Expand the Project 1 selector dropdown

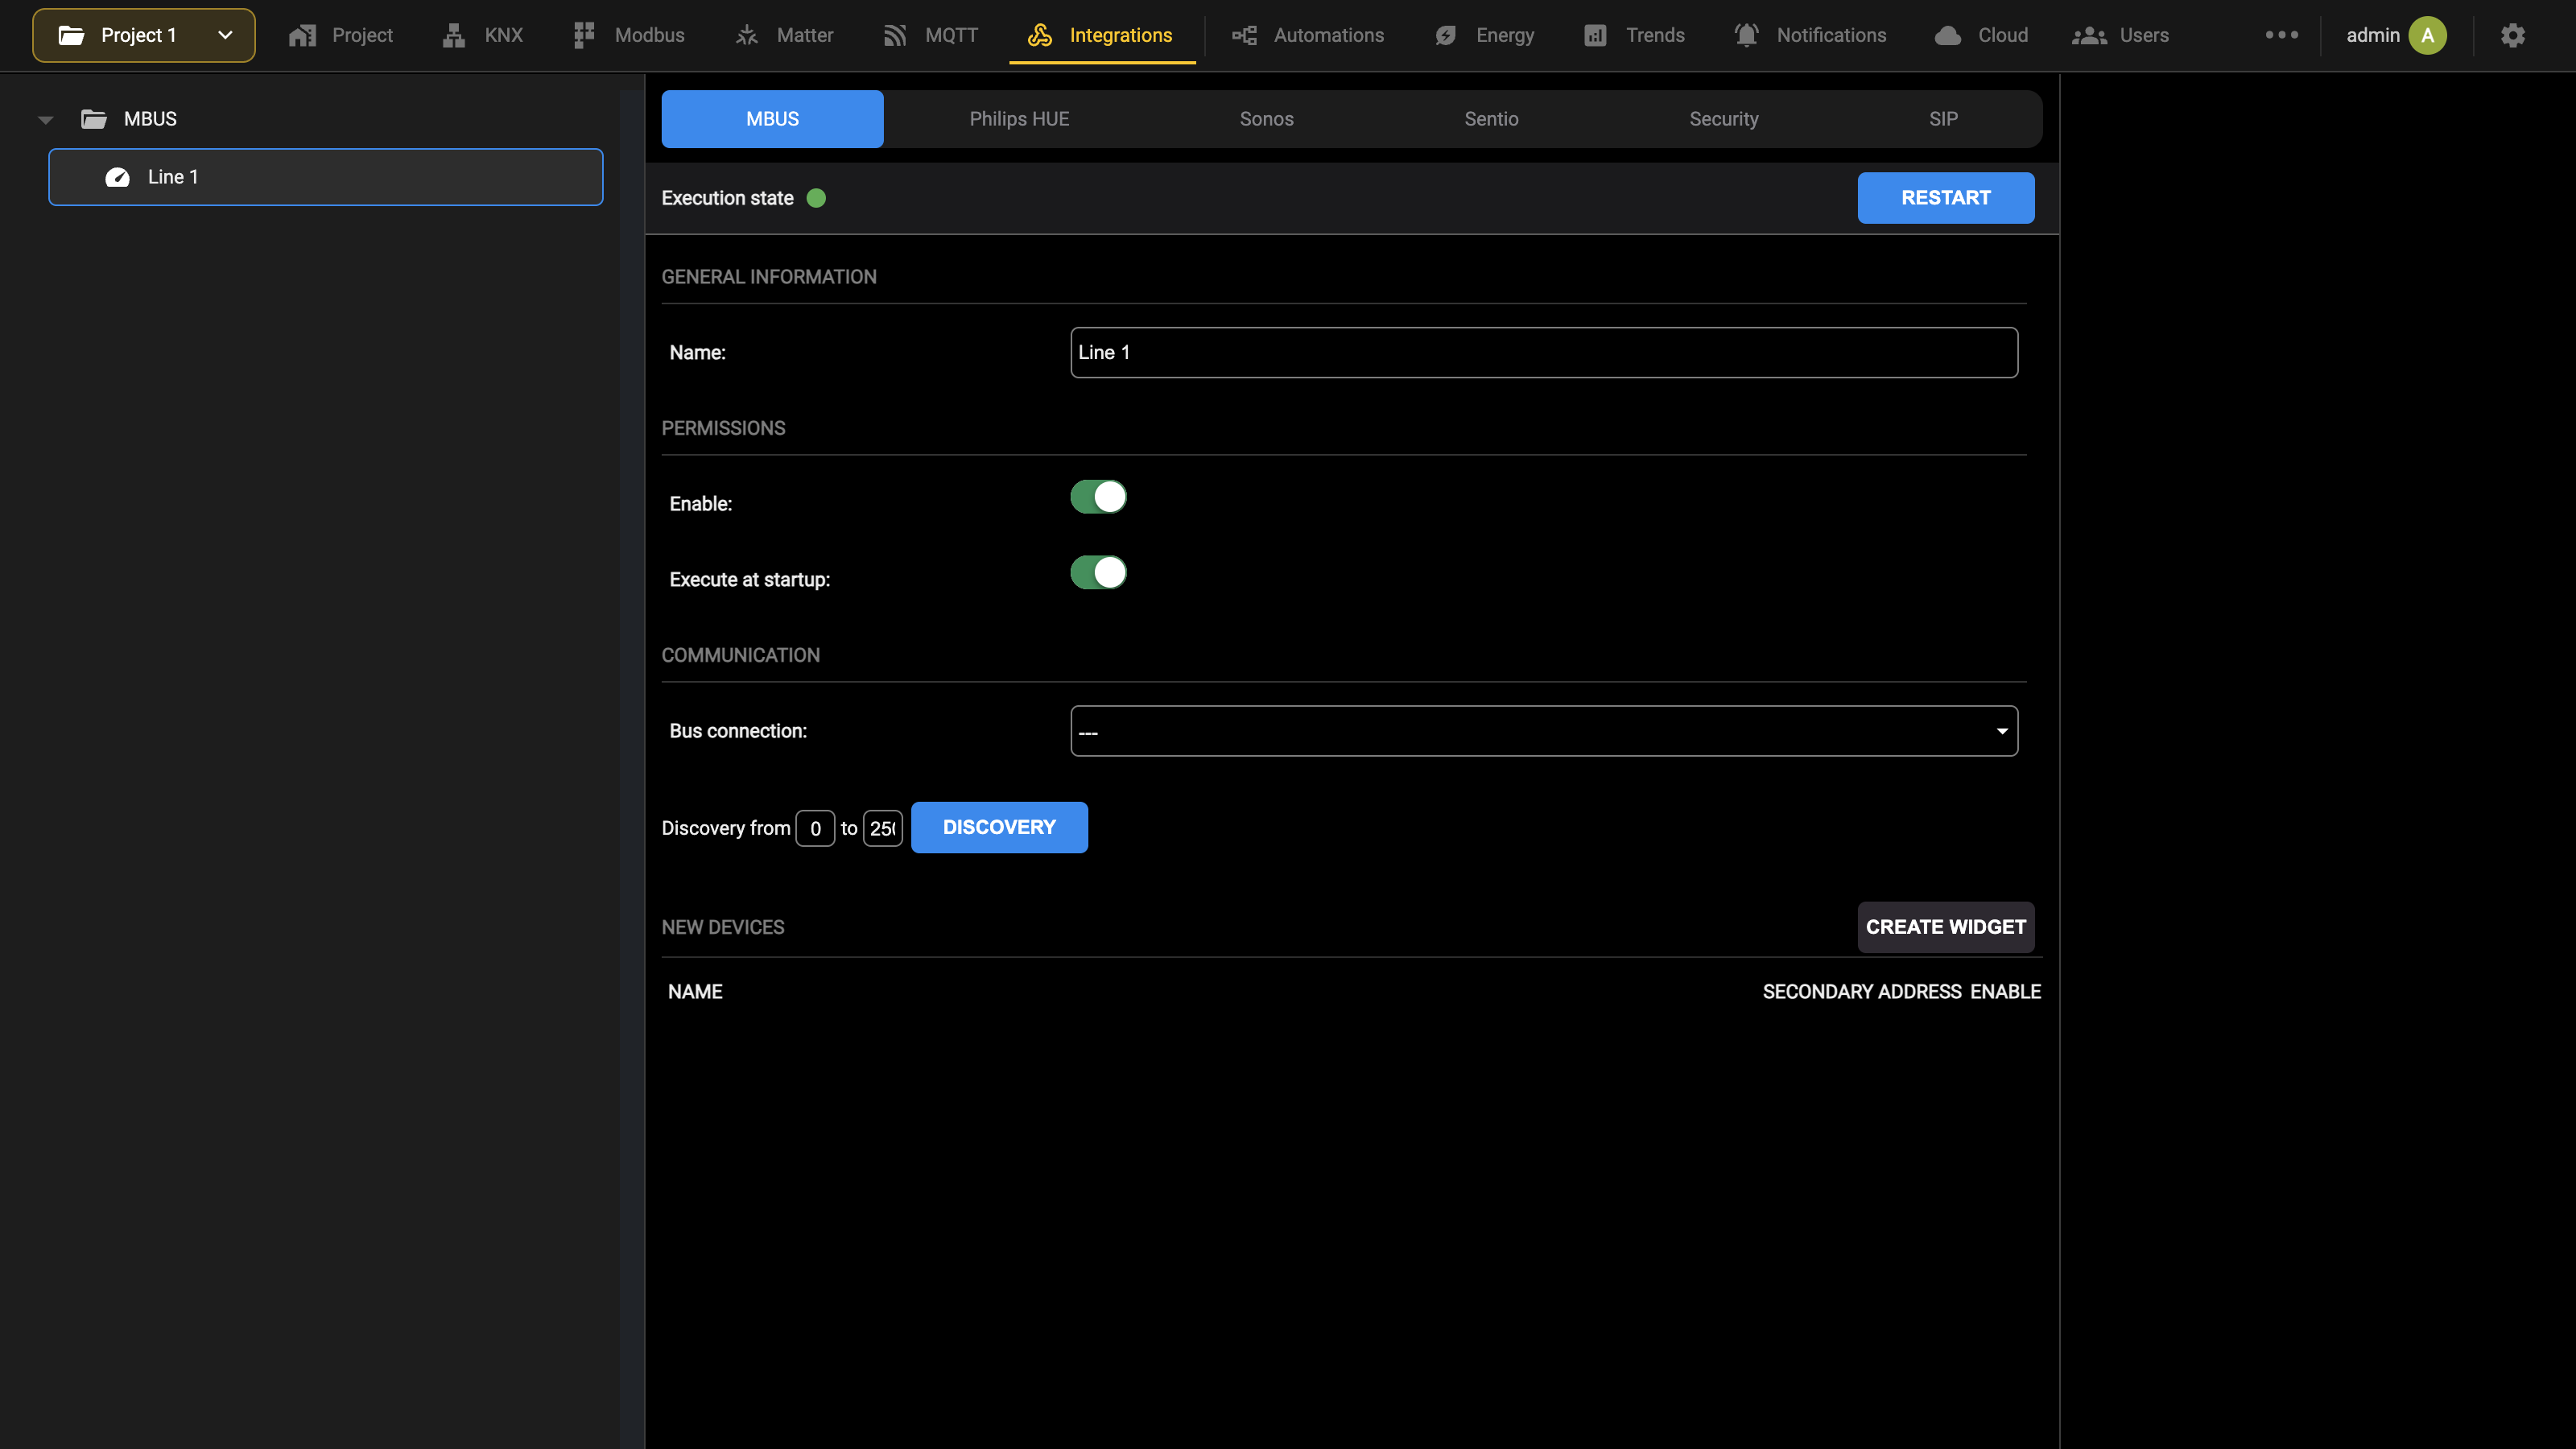[x=144, y=36]
